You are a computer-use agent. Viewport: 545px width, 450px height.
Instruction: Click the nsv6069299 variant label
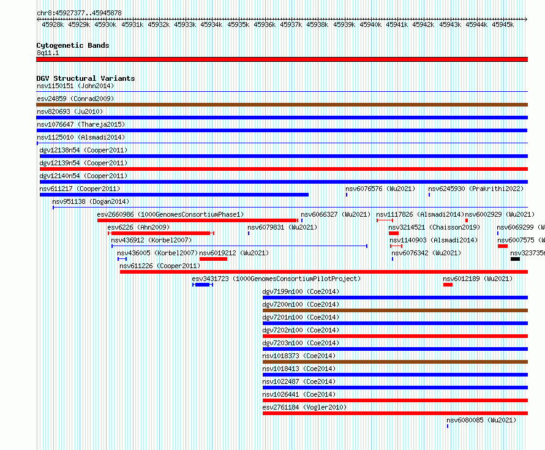tap(521, 227)
